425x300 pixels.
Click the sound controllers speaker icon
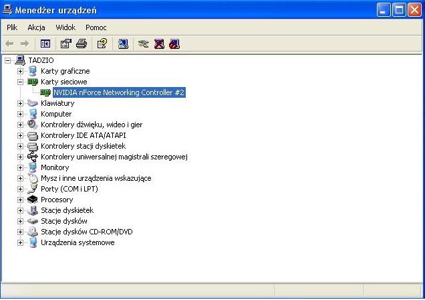[x=33, y=125]
